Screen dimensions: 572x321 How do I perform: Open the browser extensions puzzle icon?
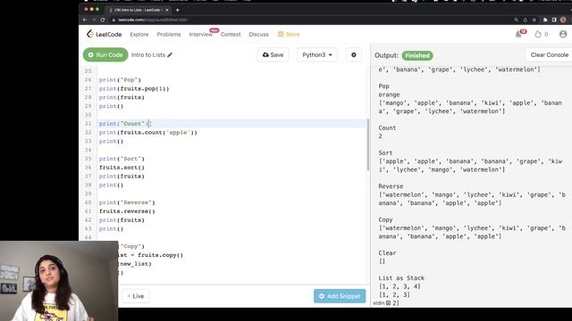coord(545,20)
